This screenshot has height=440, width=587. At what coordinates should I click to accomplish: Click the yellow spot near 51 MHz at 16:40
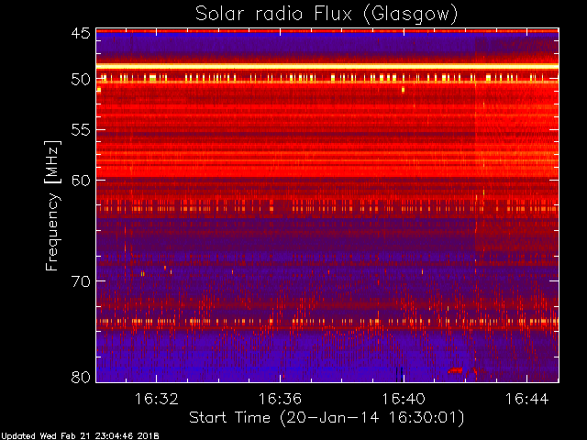point(403,90)
